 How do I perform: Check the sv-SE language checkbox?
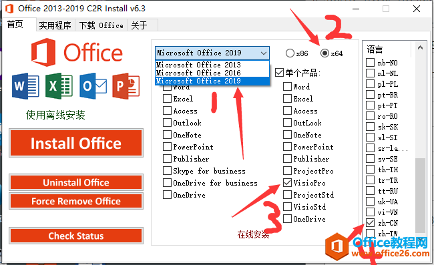pyautogui.click(x=370, y=159)
